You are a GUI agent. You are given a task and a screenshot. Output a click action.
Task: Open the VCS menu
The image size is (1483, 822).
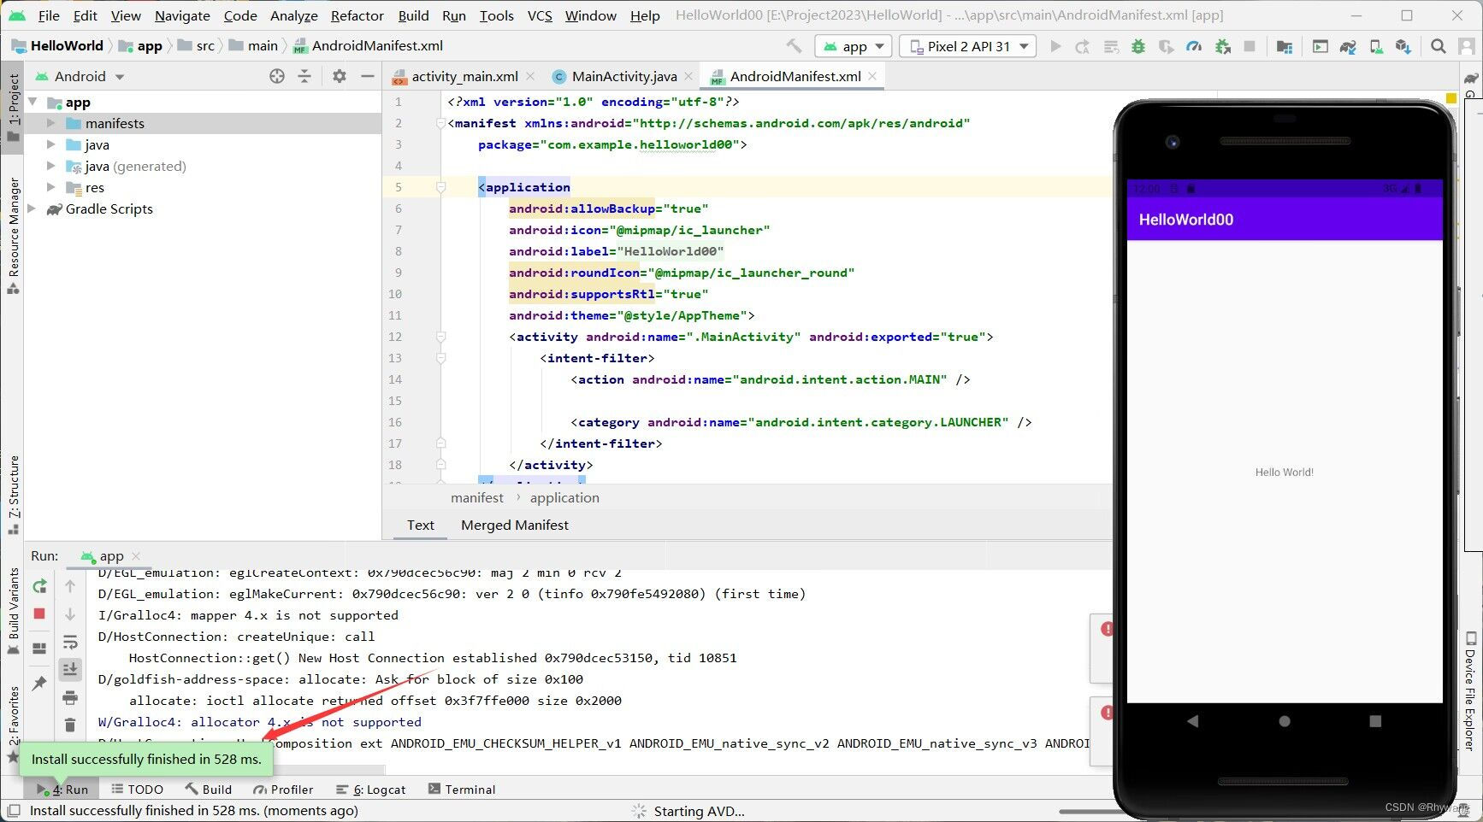pyautogui.click(x=540, y=15)
